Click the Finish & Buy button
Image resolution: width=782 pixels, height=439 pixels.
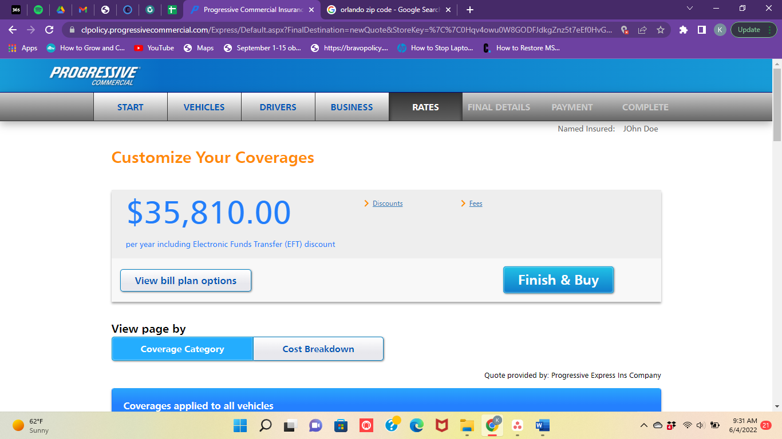point(558,280)
